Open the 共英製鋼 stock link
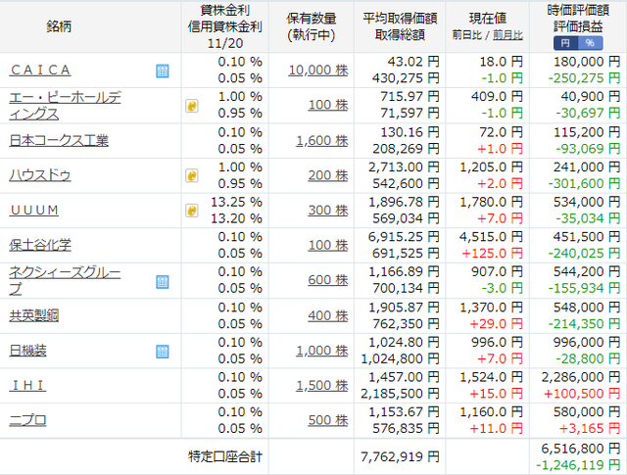The height and width of the screenshot is (475, 627). 34,315
